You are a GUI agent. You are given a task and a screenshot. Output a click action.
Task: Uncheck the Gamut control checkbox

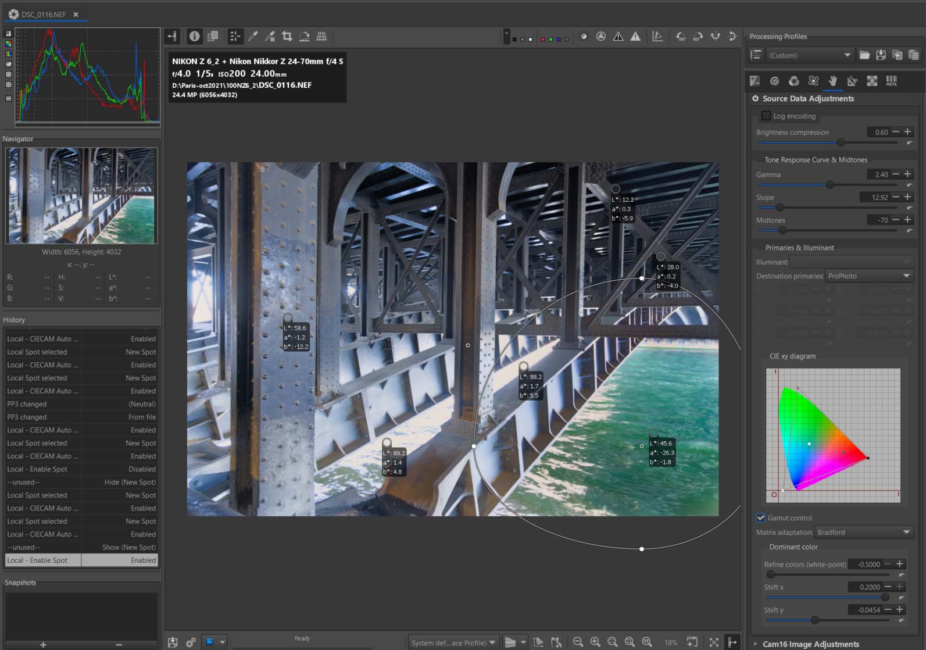tap(761, 518)
